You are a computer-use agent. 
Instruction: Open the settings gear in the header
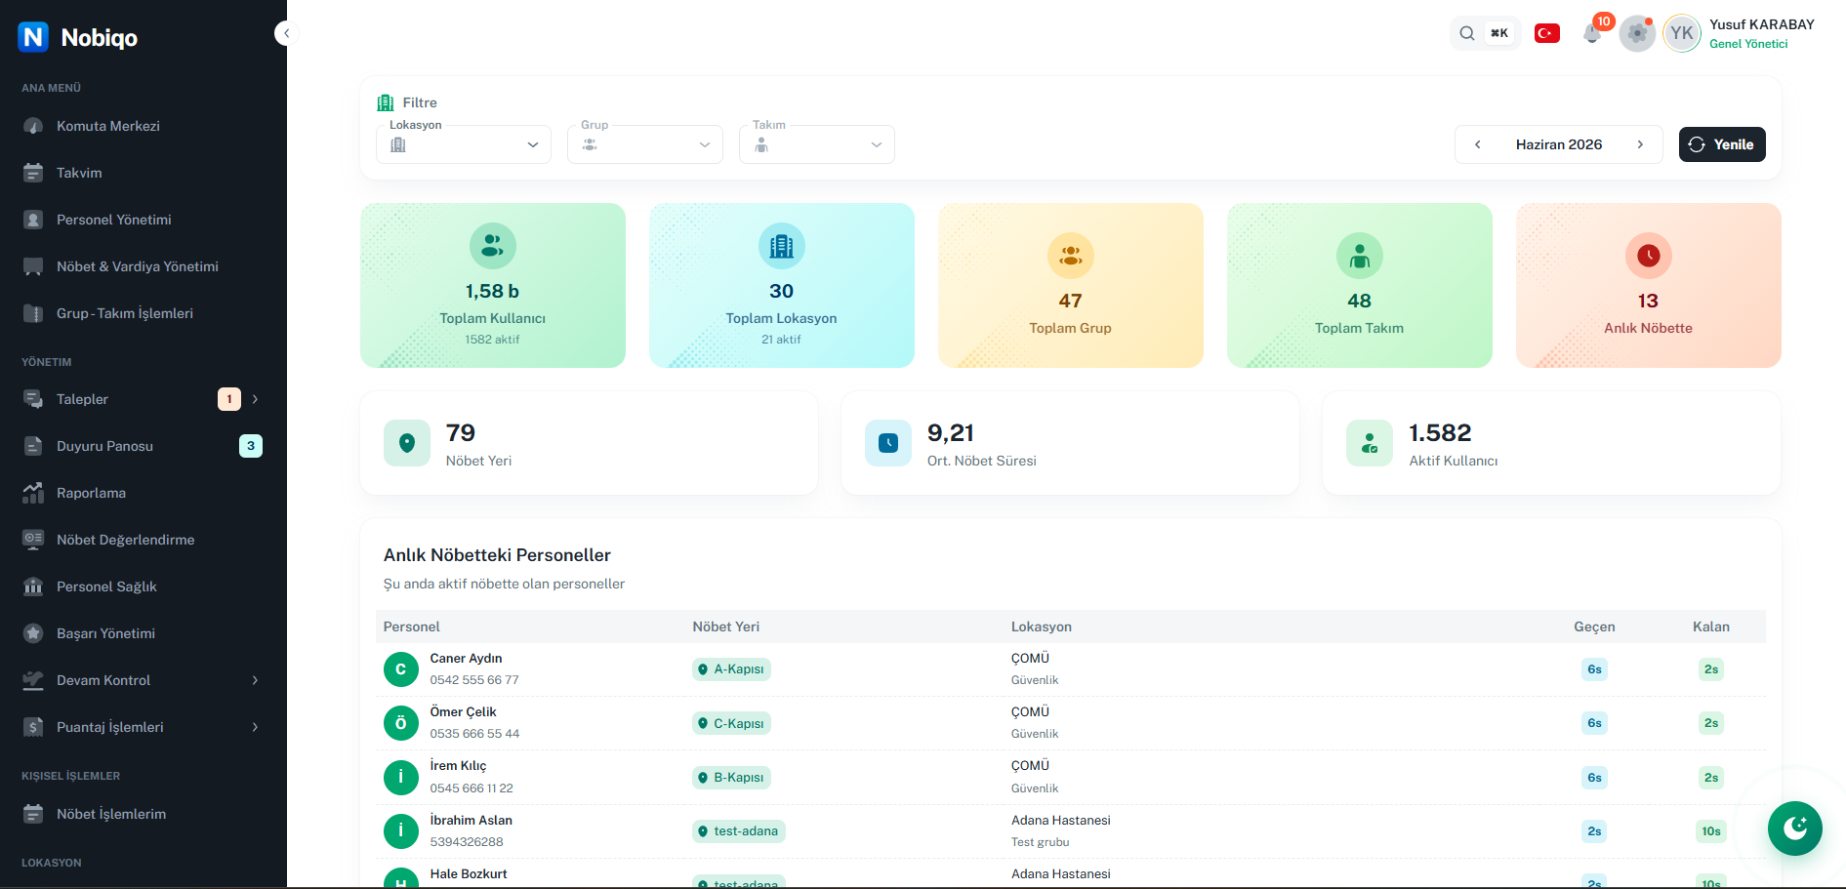(x=1637, y=34)
